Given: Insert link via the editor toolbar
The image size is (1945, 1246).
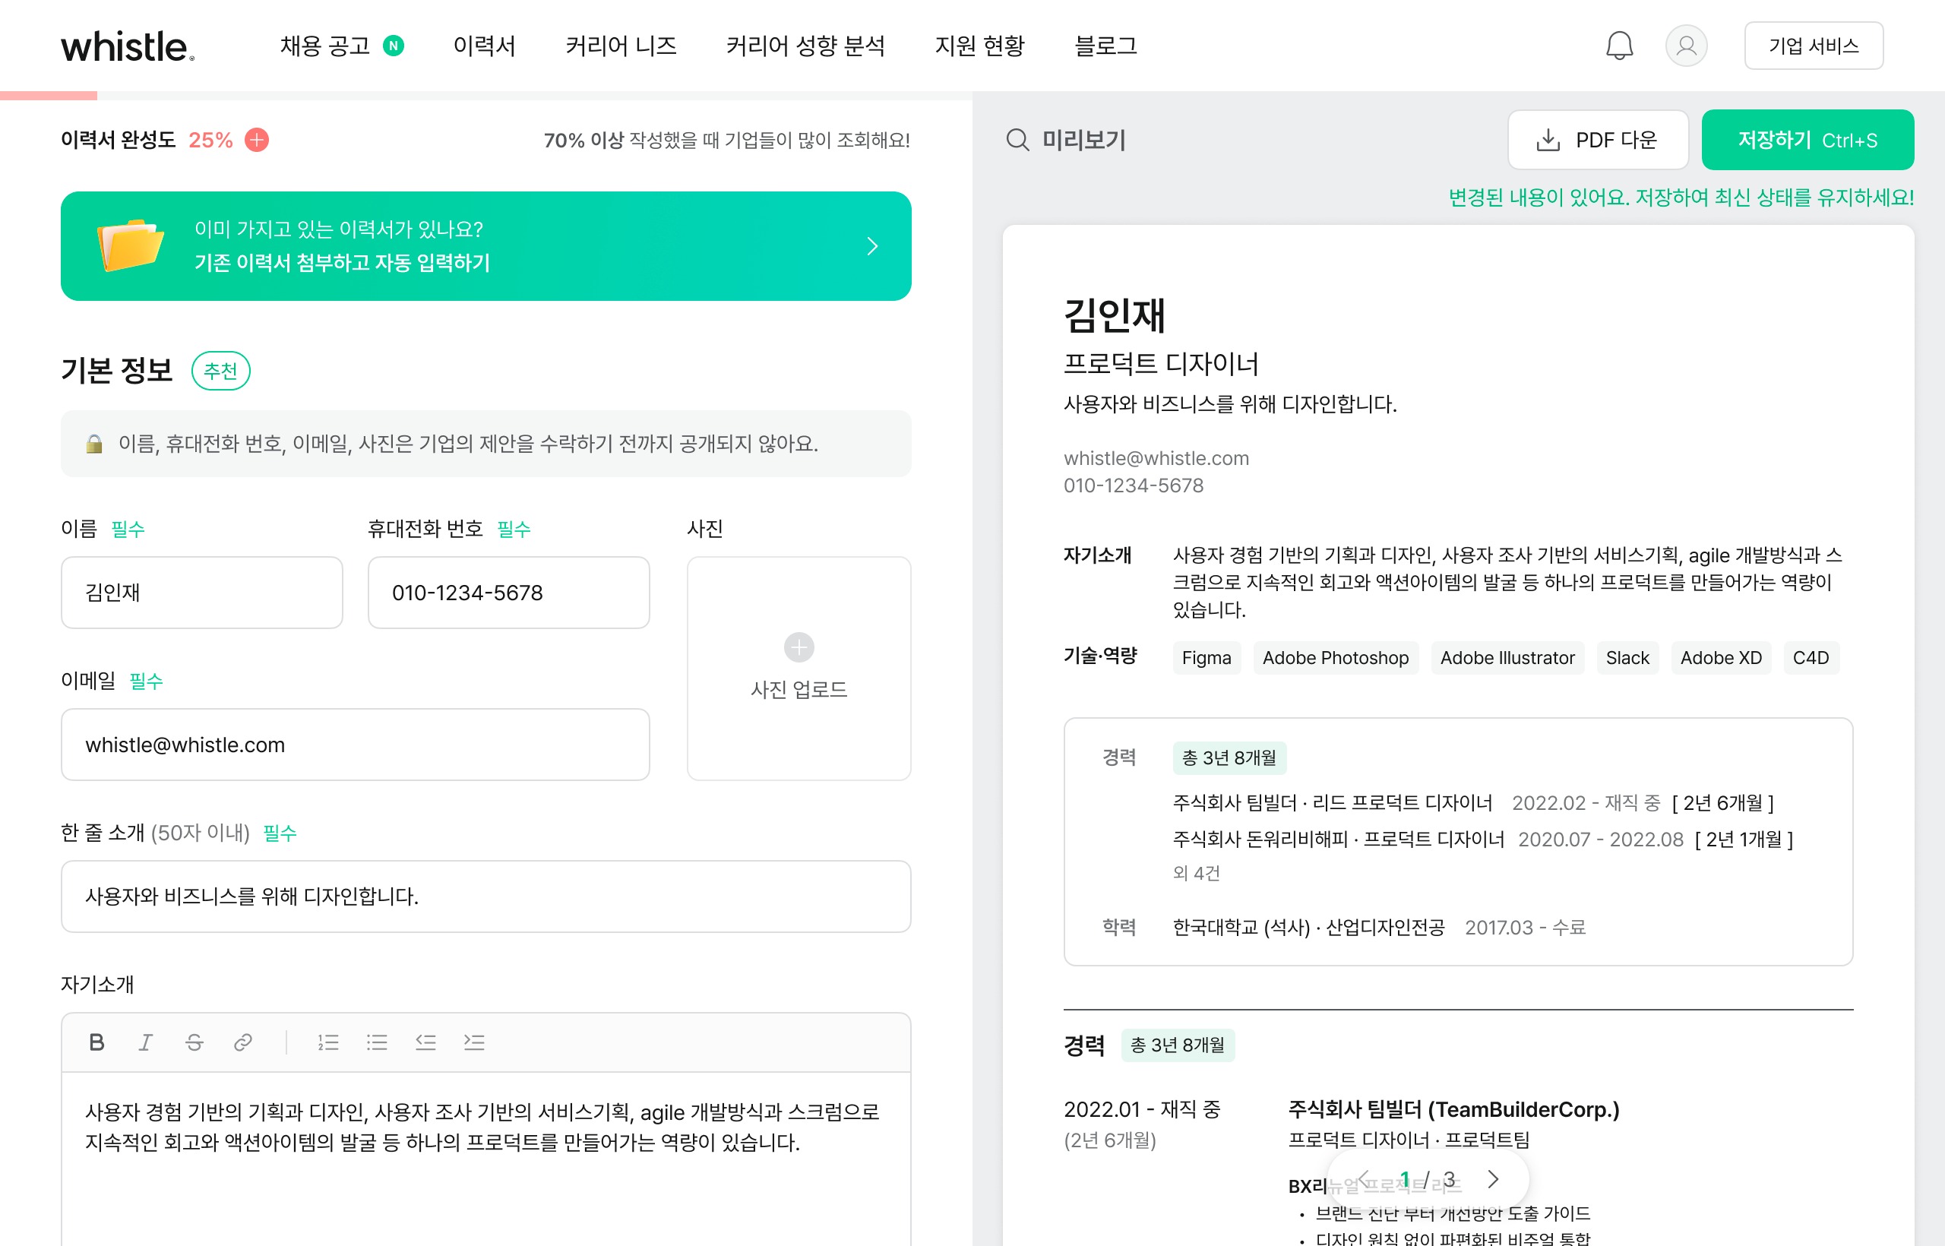Looking at the screenshot, I should point(242,1042).
